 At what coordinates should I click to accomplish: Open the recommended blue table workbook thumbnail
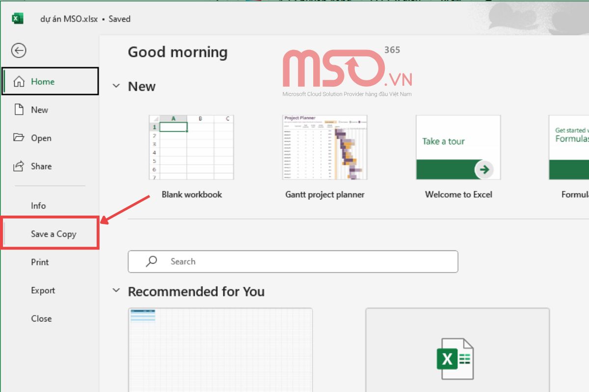pos(220,350)
